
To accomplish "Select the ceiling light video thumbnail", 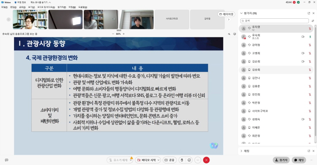I will tap(65, 19).
